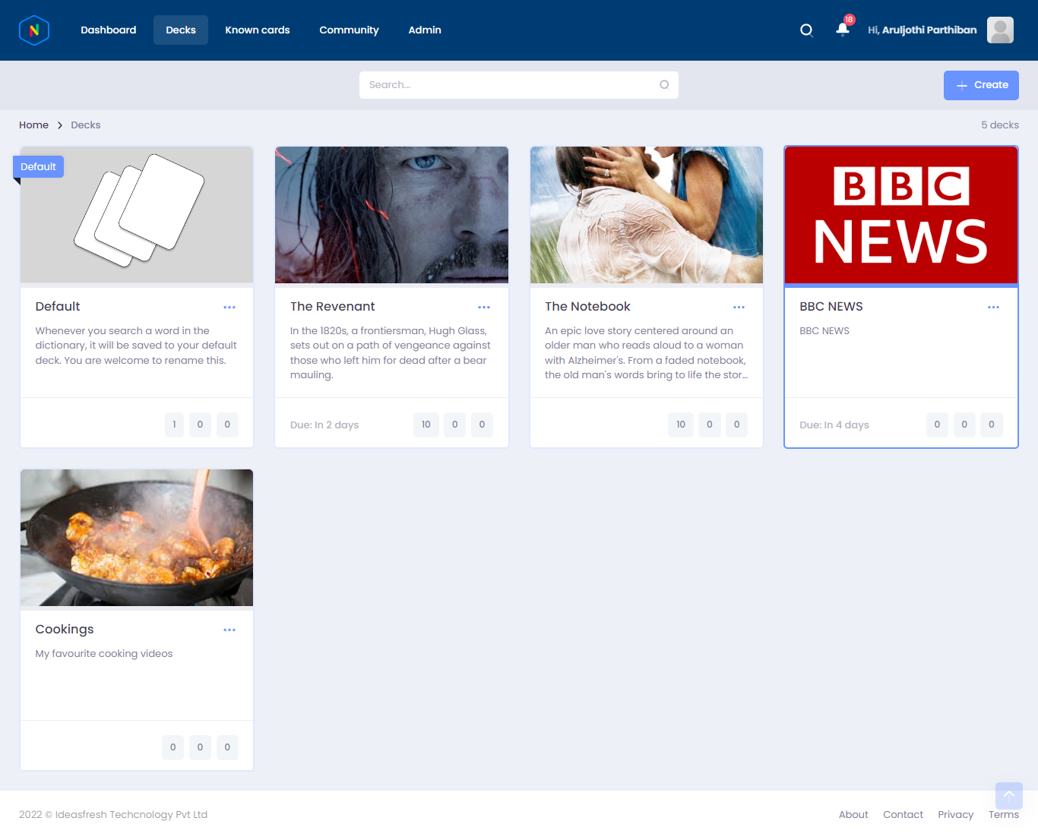Click The Revenant description starting 'In the 1820s'
Image resolution: width=1038 pixels, height=840 pixels.
(391, 353)
